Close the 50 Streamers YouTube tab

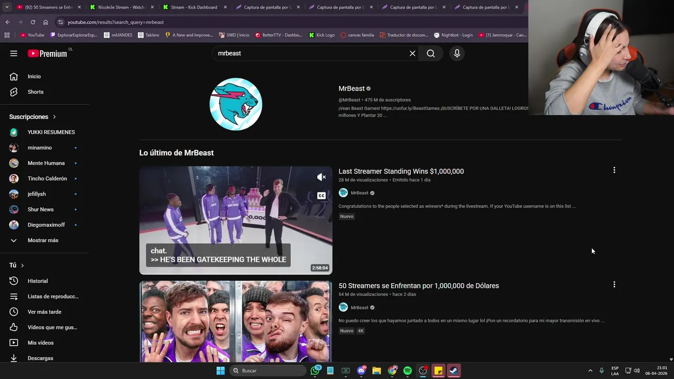pyautogui.click(x=80, y=7)
